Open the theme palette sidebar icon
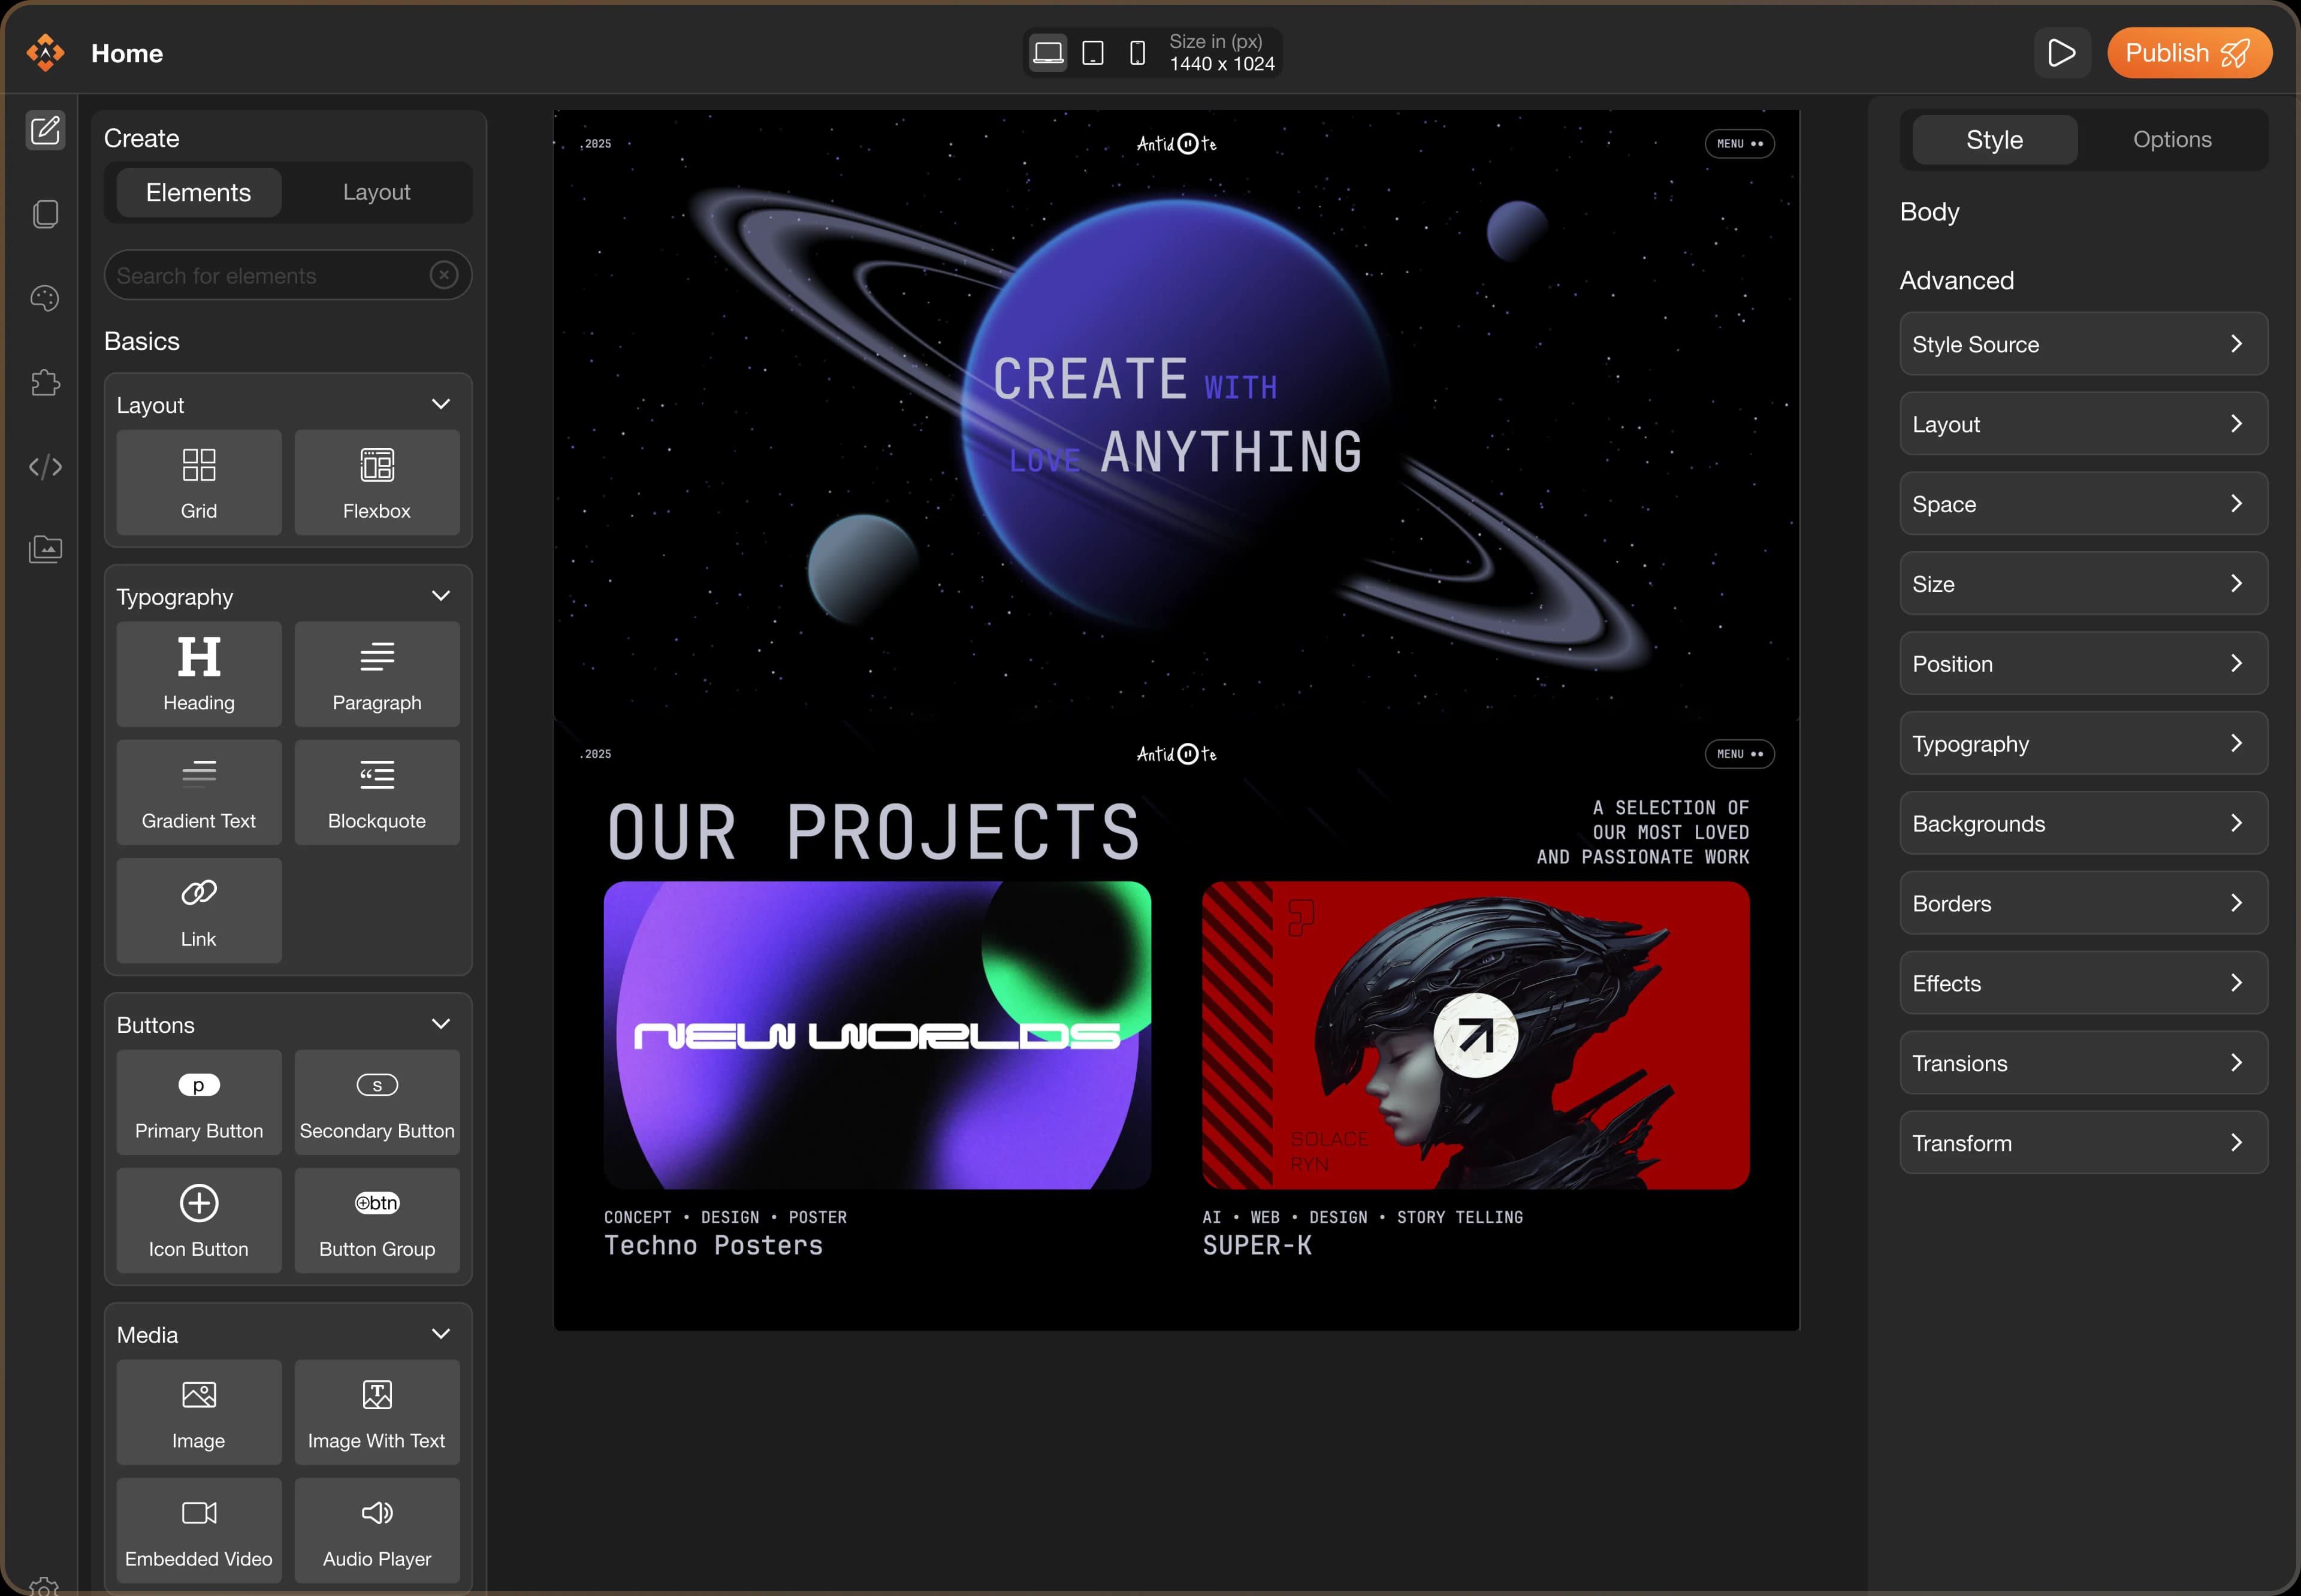 (45, 298)
